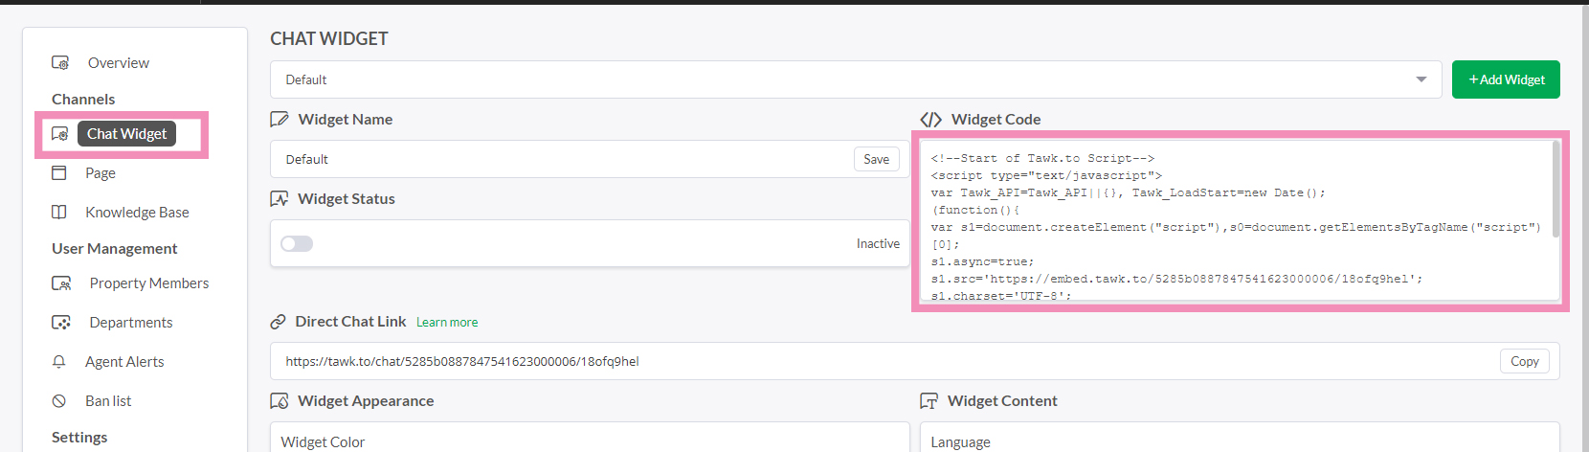Click the Language label
The width and height of the screenshot is (1589, 452).
tap(960, 442)
